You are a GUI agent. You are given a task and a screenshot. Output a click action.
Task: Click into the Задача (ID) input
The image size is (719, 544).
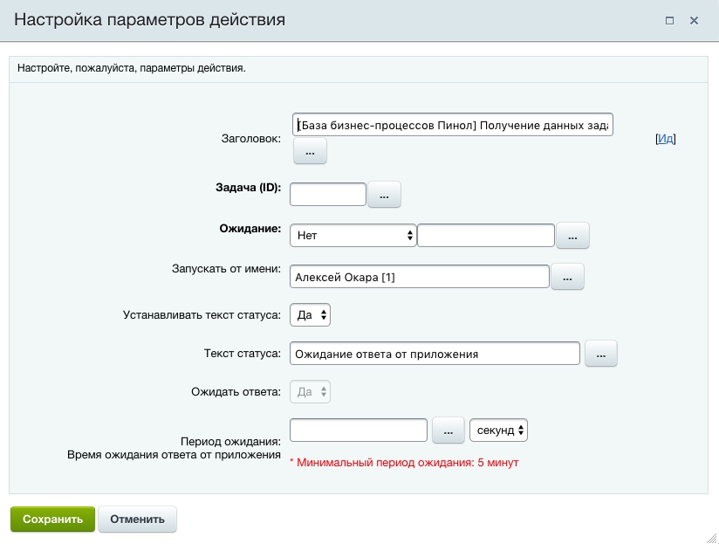pos(327,195)
